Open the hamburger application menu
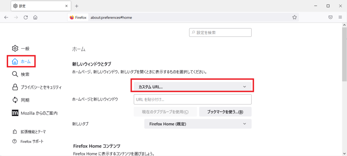Screen dimensions: 347x156 [x=340, y=18]
